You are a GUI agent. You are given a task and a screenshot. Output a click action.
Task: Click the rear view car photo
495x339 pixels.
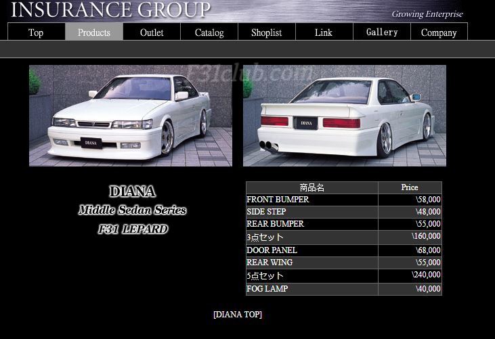point(345,116)
